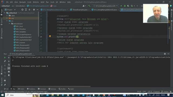Screen dimensions: 173x97
Task: Open the taskbar notification center icon
Action: tap(168, 95)
